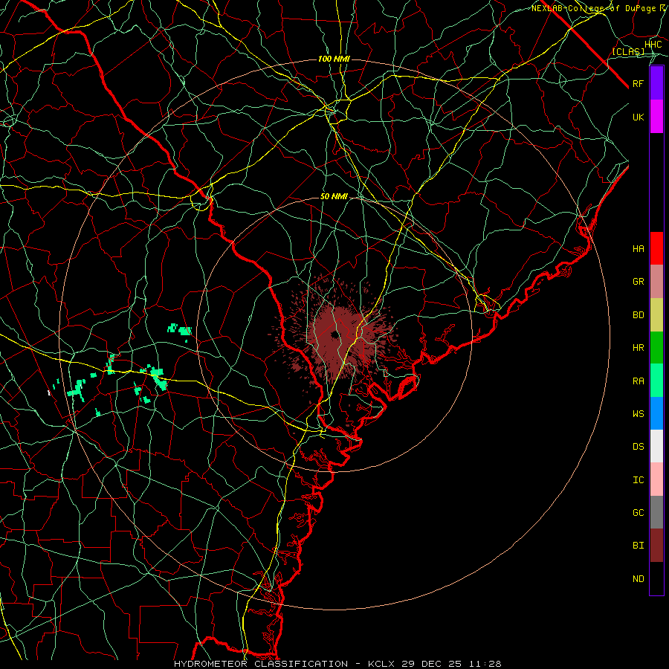Click the RF purple legend swatch
This screenshot has width=669, height=669.
(656, 83)
